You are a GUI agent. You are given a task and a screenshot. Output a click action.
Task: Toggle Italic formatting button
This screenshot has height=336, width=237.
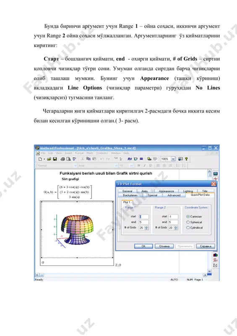coord(145,165)
